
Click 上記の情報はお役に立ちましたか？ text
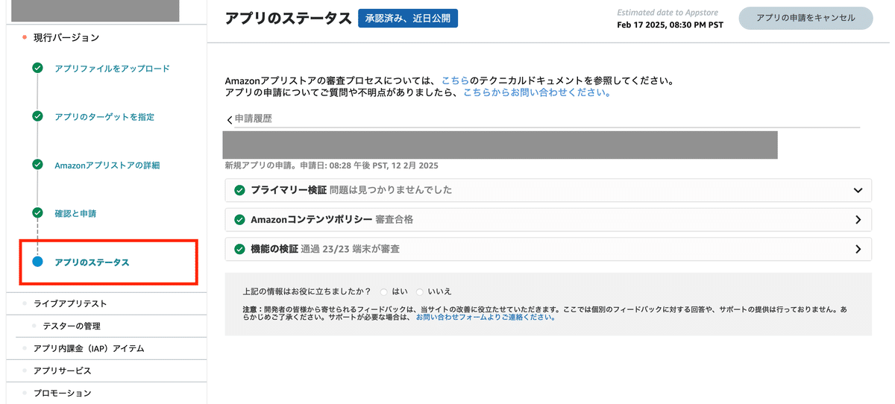(x=307, y=291)
